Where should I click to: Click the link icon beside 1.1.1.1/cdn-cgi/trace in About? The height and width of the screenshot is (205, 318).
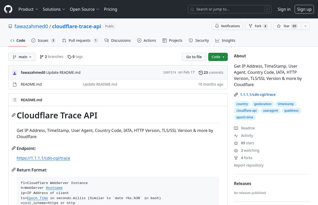[x=236, y=95]
